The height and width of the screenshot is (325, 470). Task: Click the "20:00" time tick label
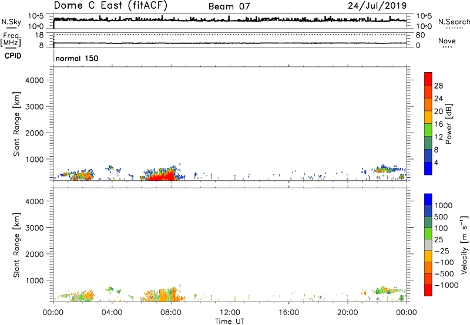347,313
